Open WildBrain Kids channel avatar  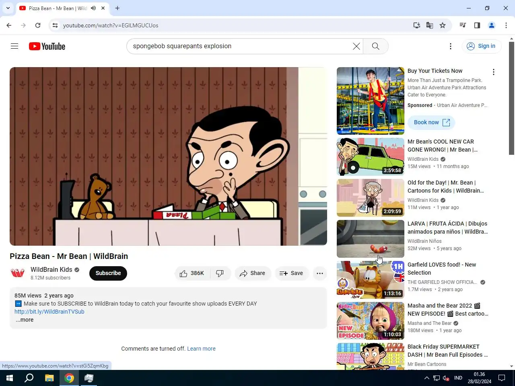coord(18,273)
